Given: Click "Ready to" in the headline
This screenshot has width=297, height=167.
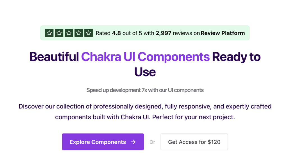Looking at the screenshot, I should [x=236, y=57].
